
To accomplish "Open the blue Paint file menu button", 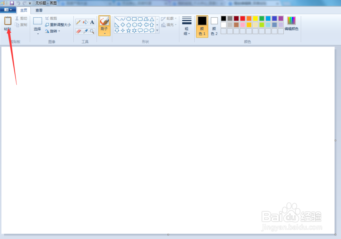I will click(8, 10).
